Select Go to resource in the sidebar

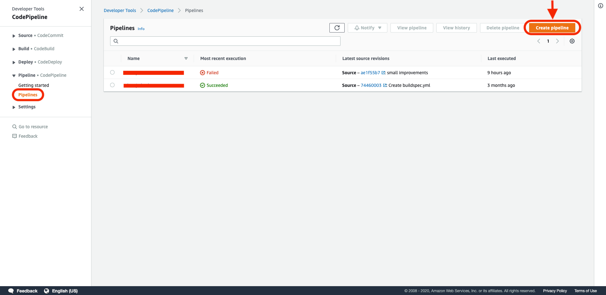pyautogui.click(x=33, y=126)
